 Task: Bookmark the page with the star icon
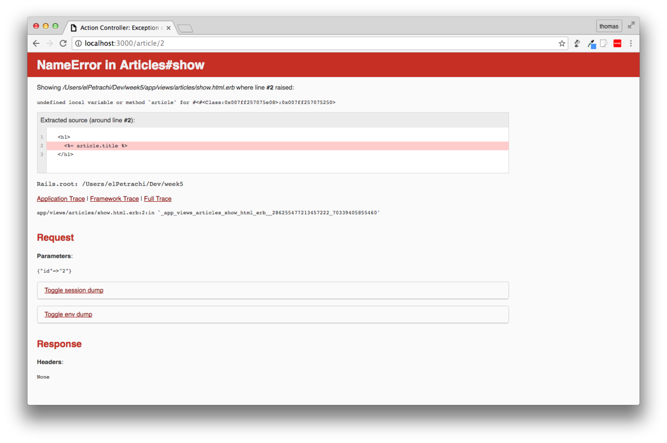pyautogui.click(x=562, y=43)
